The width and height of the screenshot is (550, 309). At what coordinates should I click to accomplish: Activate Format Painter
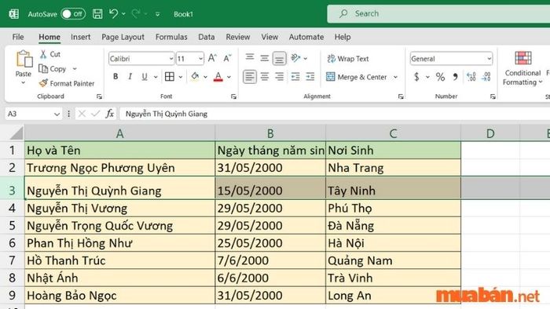(x=67, y=83)
